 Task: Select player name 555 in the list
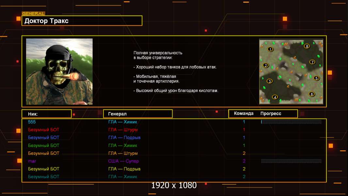pos(32,122)
